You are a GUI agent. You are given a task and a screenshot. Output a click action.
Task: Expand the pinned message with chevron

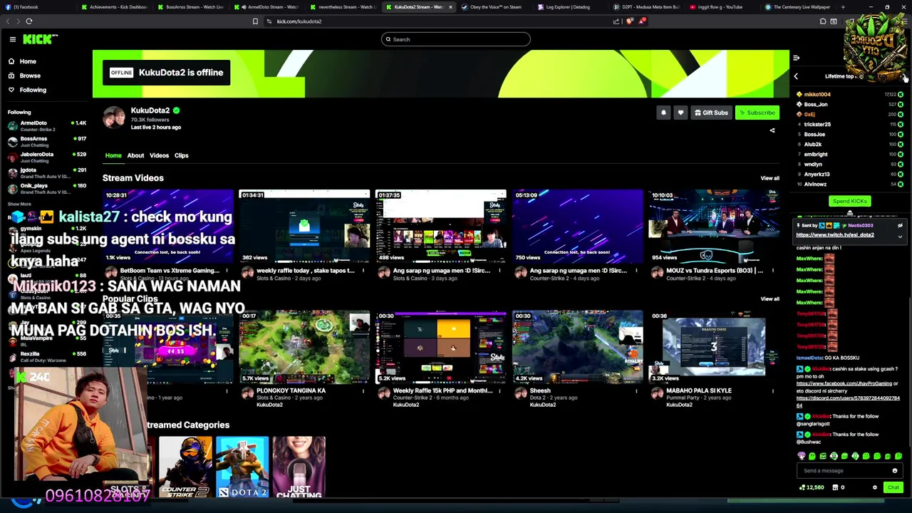tap(900, 237)
